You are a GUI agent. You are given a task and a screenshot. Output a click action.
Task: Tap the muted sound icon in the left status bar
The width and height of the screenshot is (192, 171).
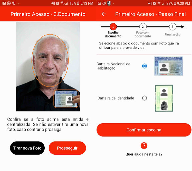tap(53, 3)
